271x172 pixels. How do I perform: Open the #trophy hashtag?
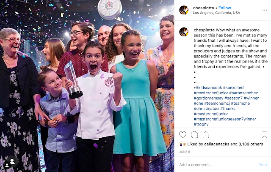[201, 124]
